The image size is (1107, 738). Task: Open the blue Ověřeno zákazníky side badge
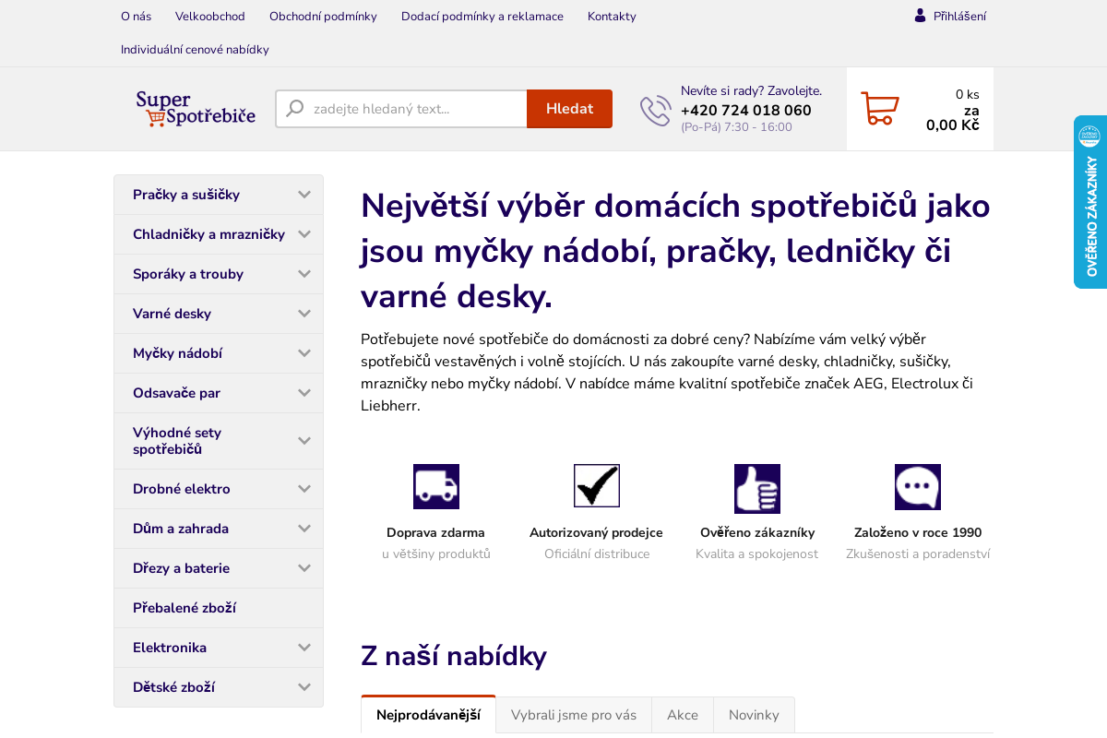pos(1091,201)
